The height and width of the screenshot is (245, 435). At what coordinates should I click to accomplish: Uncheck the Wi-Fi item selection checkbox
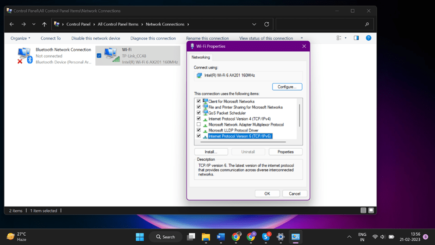99,56
